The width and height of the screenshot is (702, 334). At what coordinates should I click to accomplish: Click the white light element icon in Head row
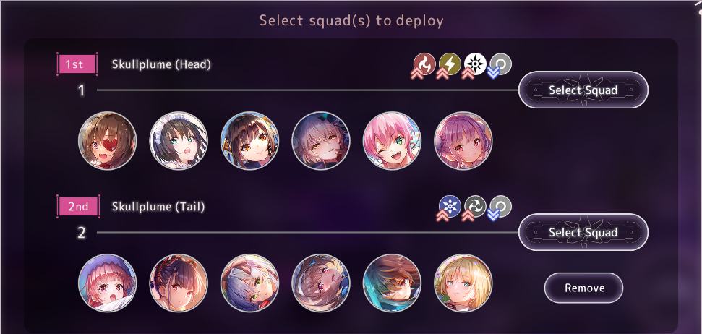tap(475, 64)
